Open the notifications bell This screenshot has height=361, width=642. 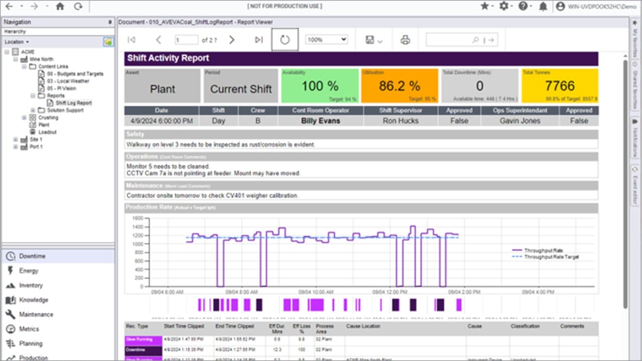click(543, 7)
